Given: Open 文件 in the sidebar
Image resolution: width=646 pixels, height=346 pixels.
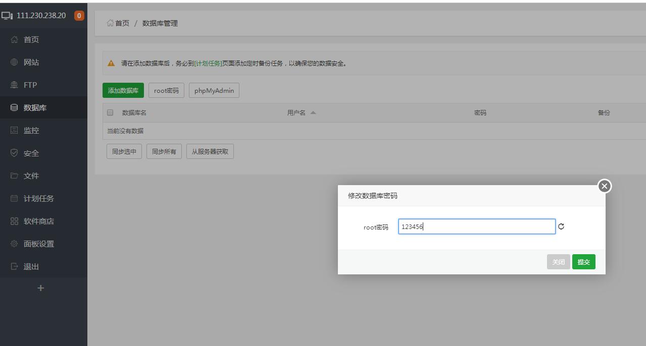Looking at the screenshot, I should pyautogui.click(x=31, y=176).
